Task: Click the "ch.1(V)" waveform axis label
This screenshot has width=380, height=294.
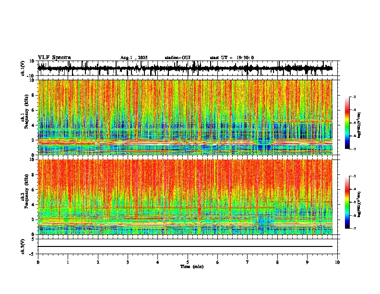Action: pyautogui.click(x=23, y=68)
